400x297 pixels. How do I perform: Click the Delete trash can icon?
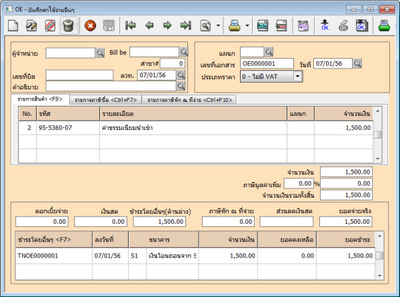click(x=69, y=25)
